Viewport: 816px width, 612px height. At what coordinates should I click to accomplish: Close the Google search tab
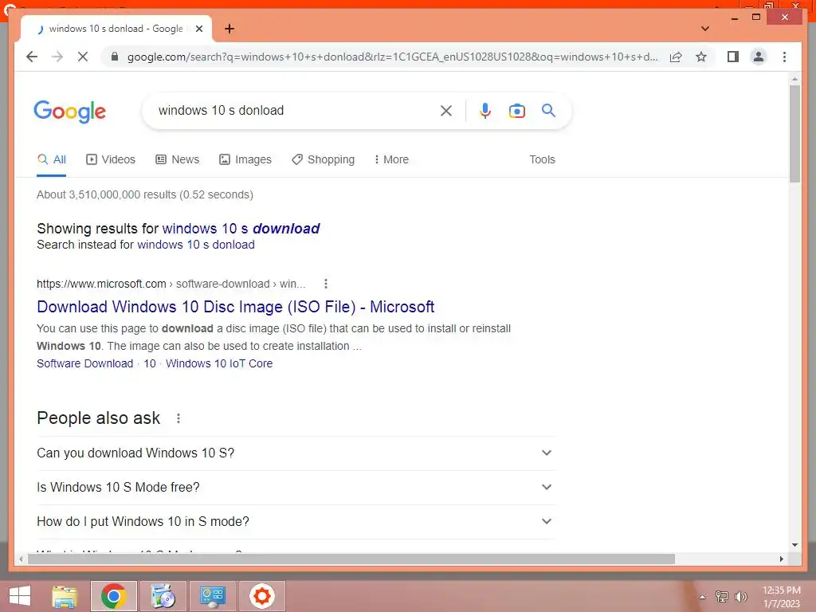[198, 29]
